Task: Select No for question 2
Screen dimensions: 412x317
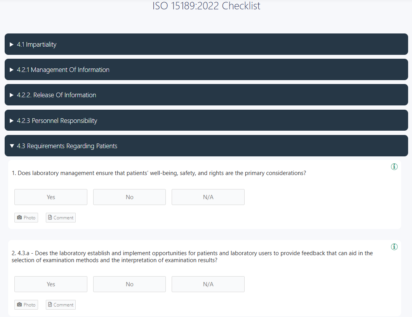Action: [x=129, y=284]
